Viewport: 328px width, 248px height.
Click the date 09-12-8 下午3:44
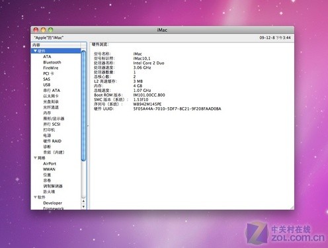pyautogui.click(x=275, y=38)
